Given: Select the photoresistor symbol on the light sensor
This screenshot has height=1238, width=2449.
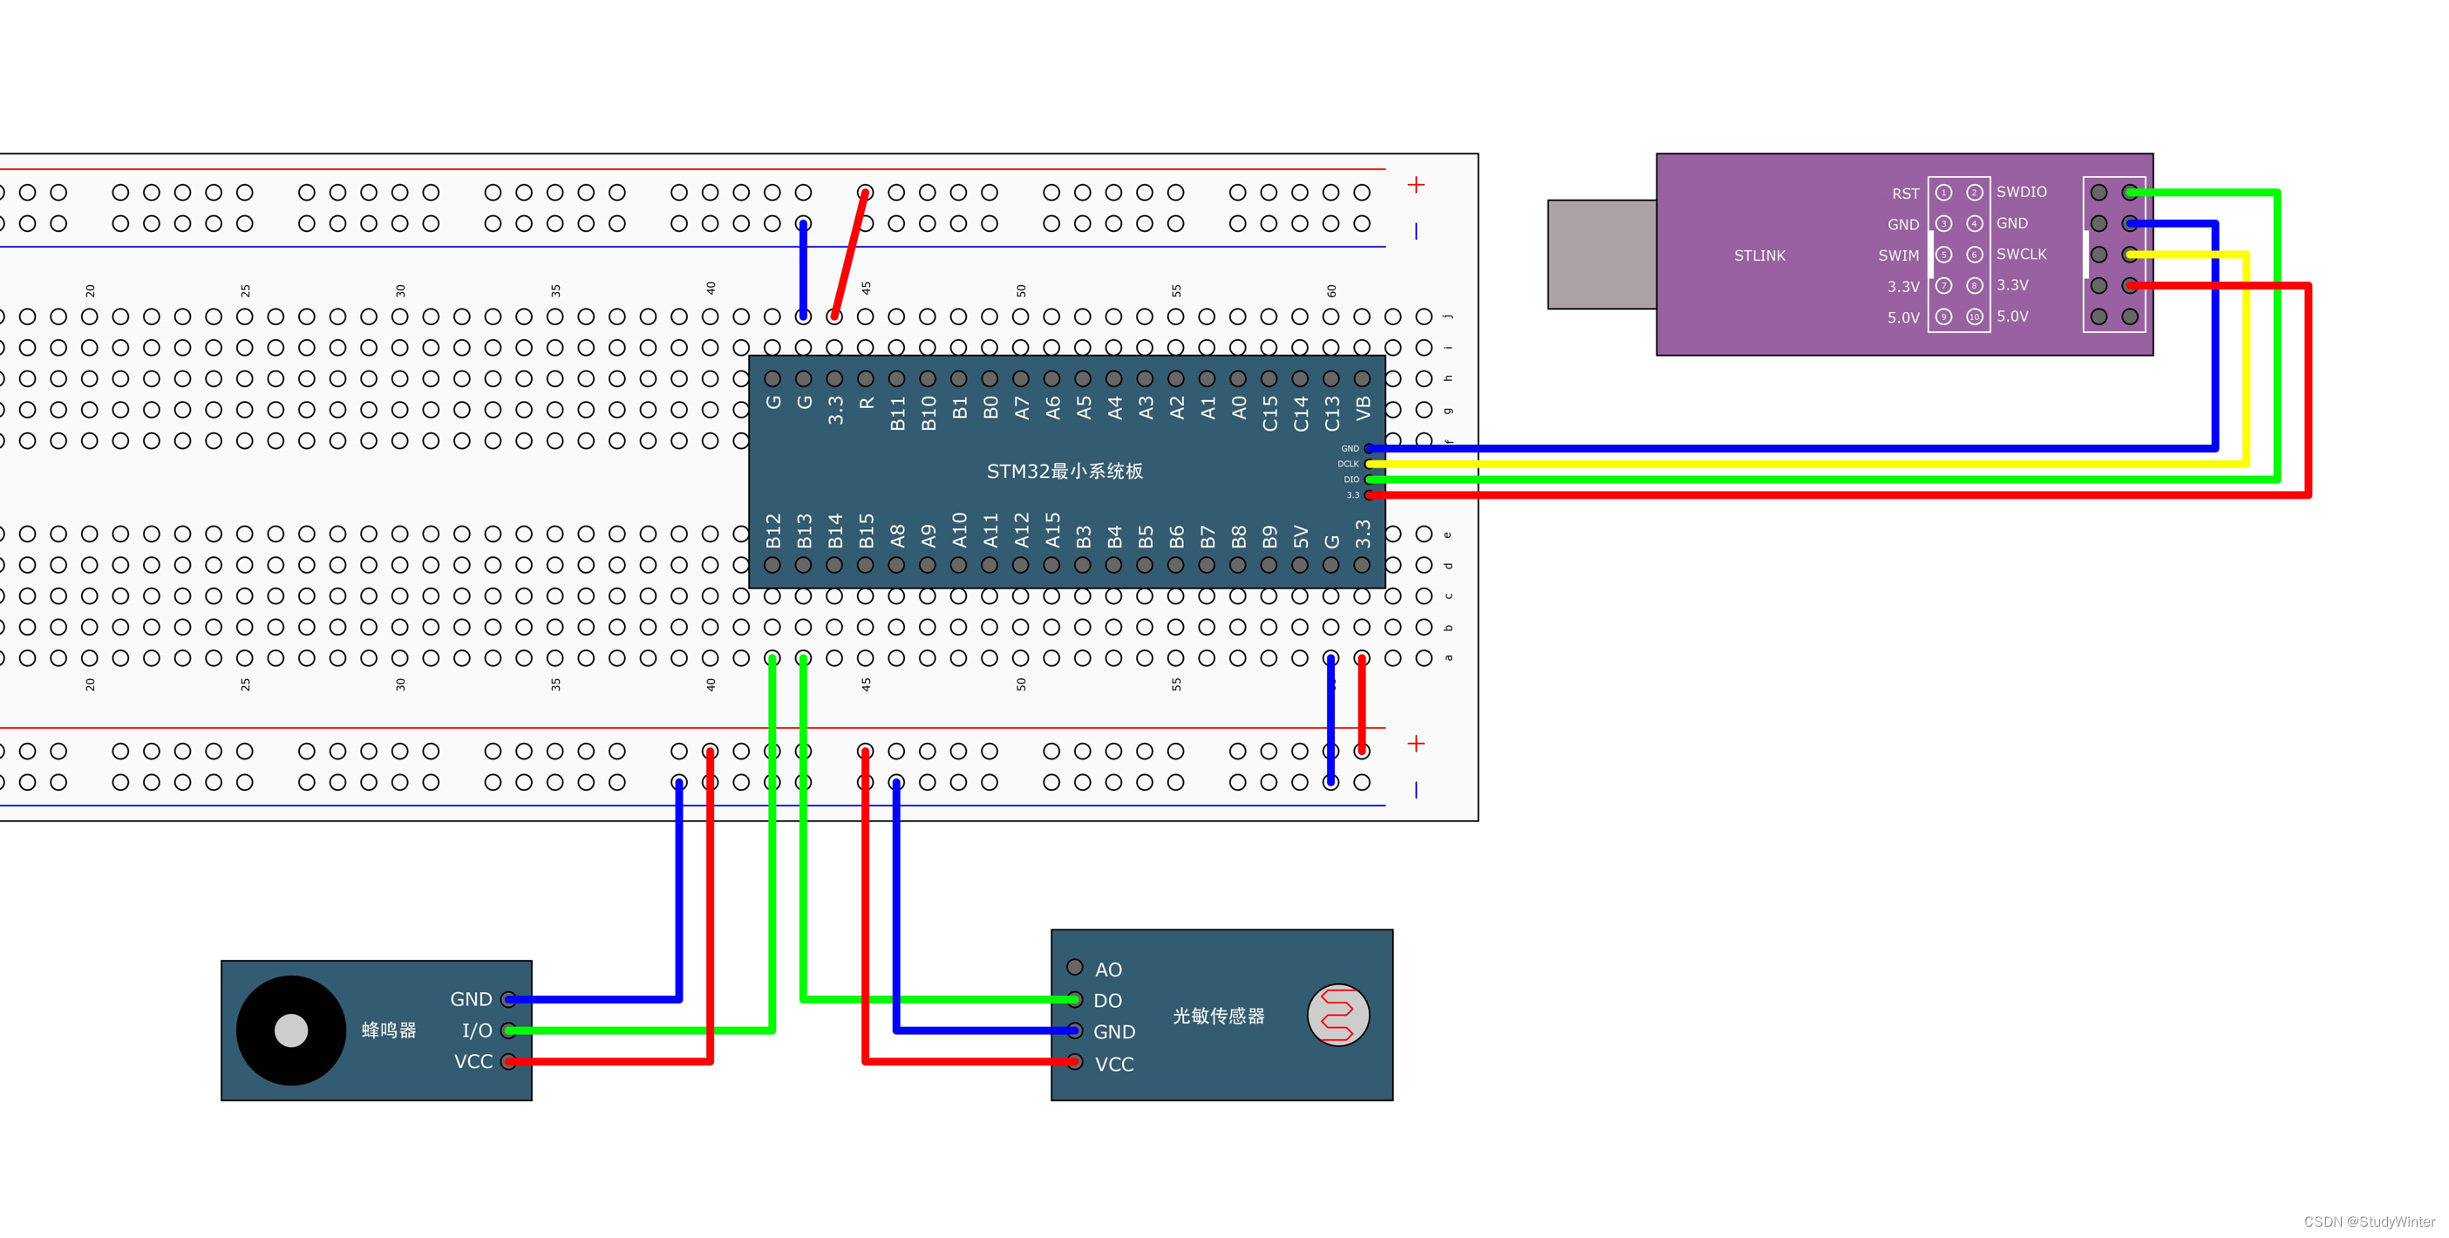Looking at the screenshot, I should [x=1339, y=1014].
